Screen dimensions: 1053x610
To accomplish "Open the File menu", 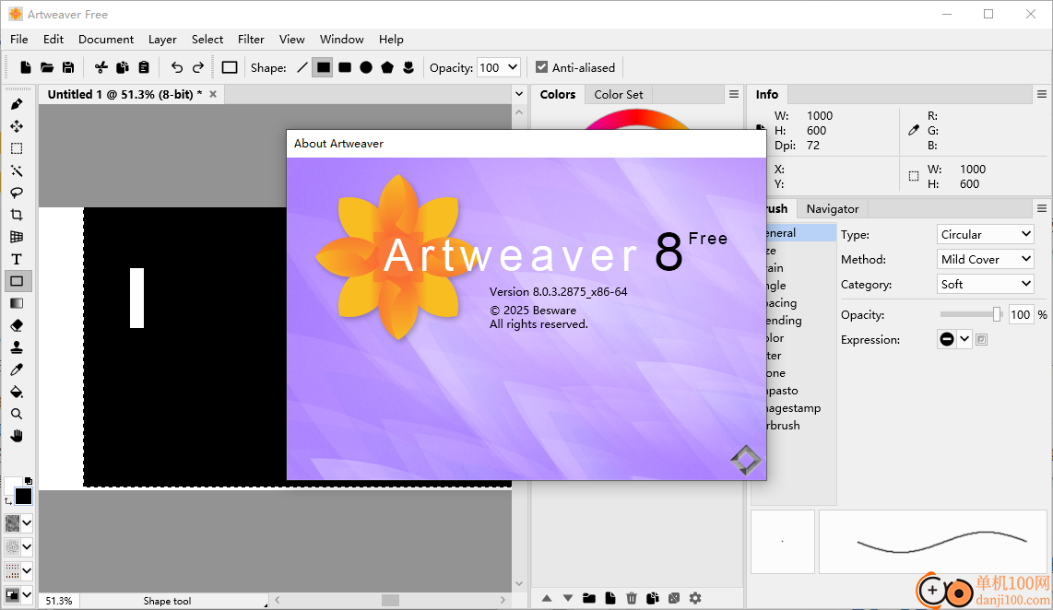I will click(x=18, y=39).
